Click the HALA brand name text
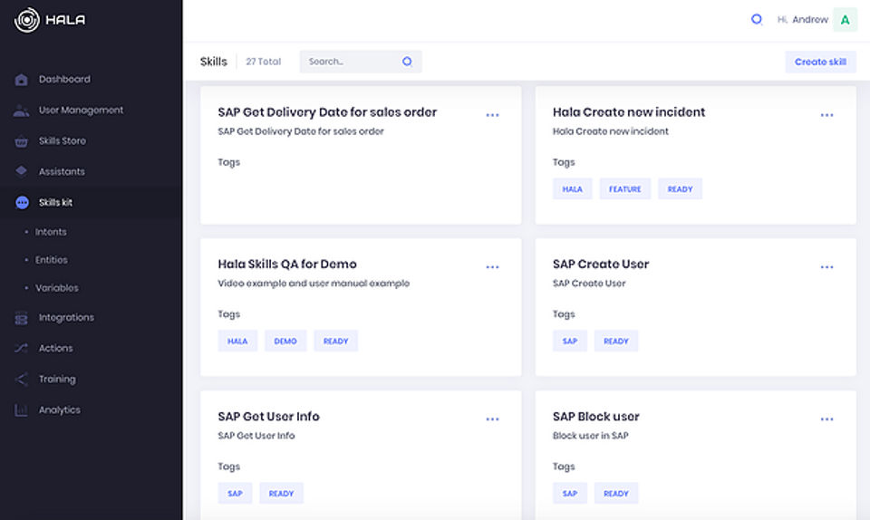This screenshot has height=520, width=870. point(65,20)
